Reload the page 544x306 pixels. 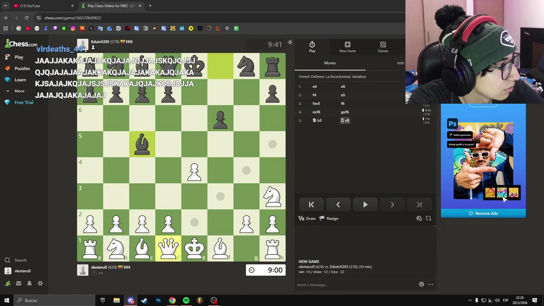point(26,18)
